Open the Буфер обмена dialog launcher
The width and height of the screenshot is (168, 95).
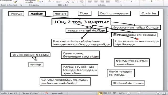click(21, 5)
